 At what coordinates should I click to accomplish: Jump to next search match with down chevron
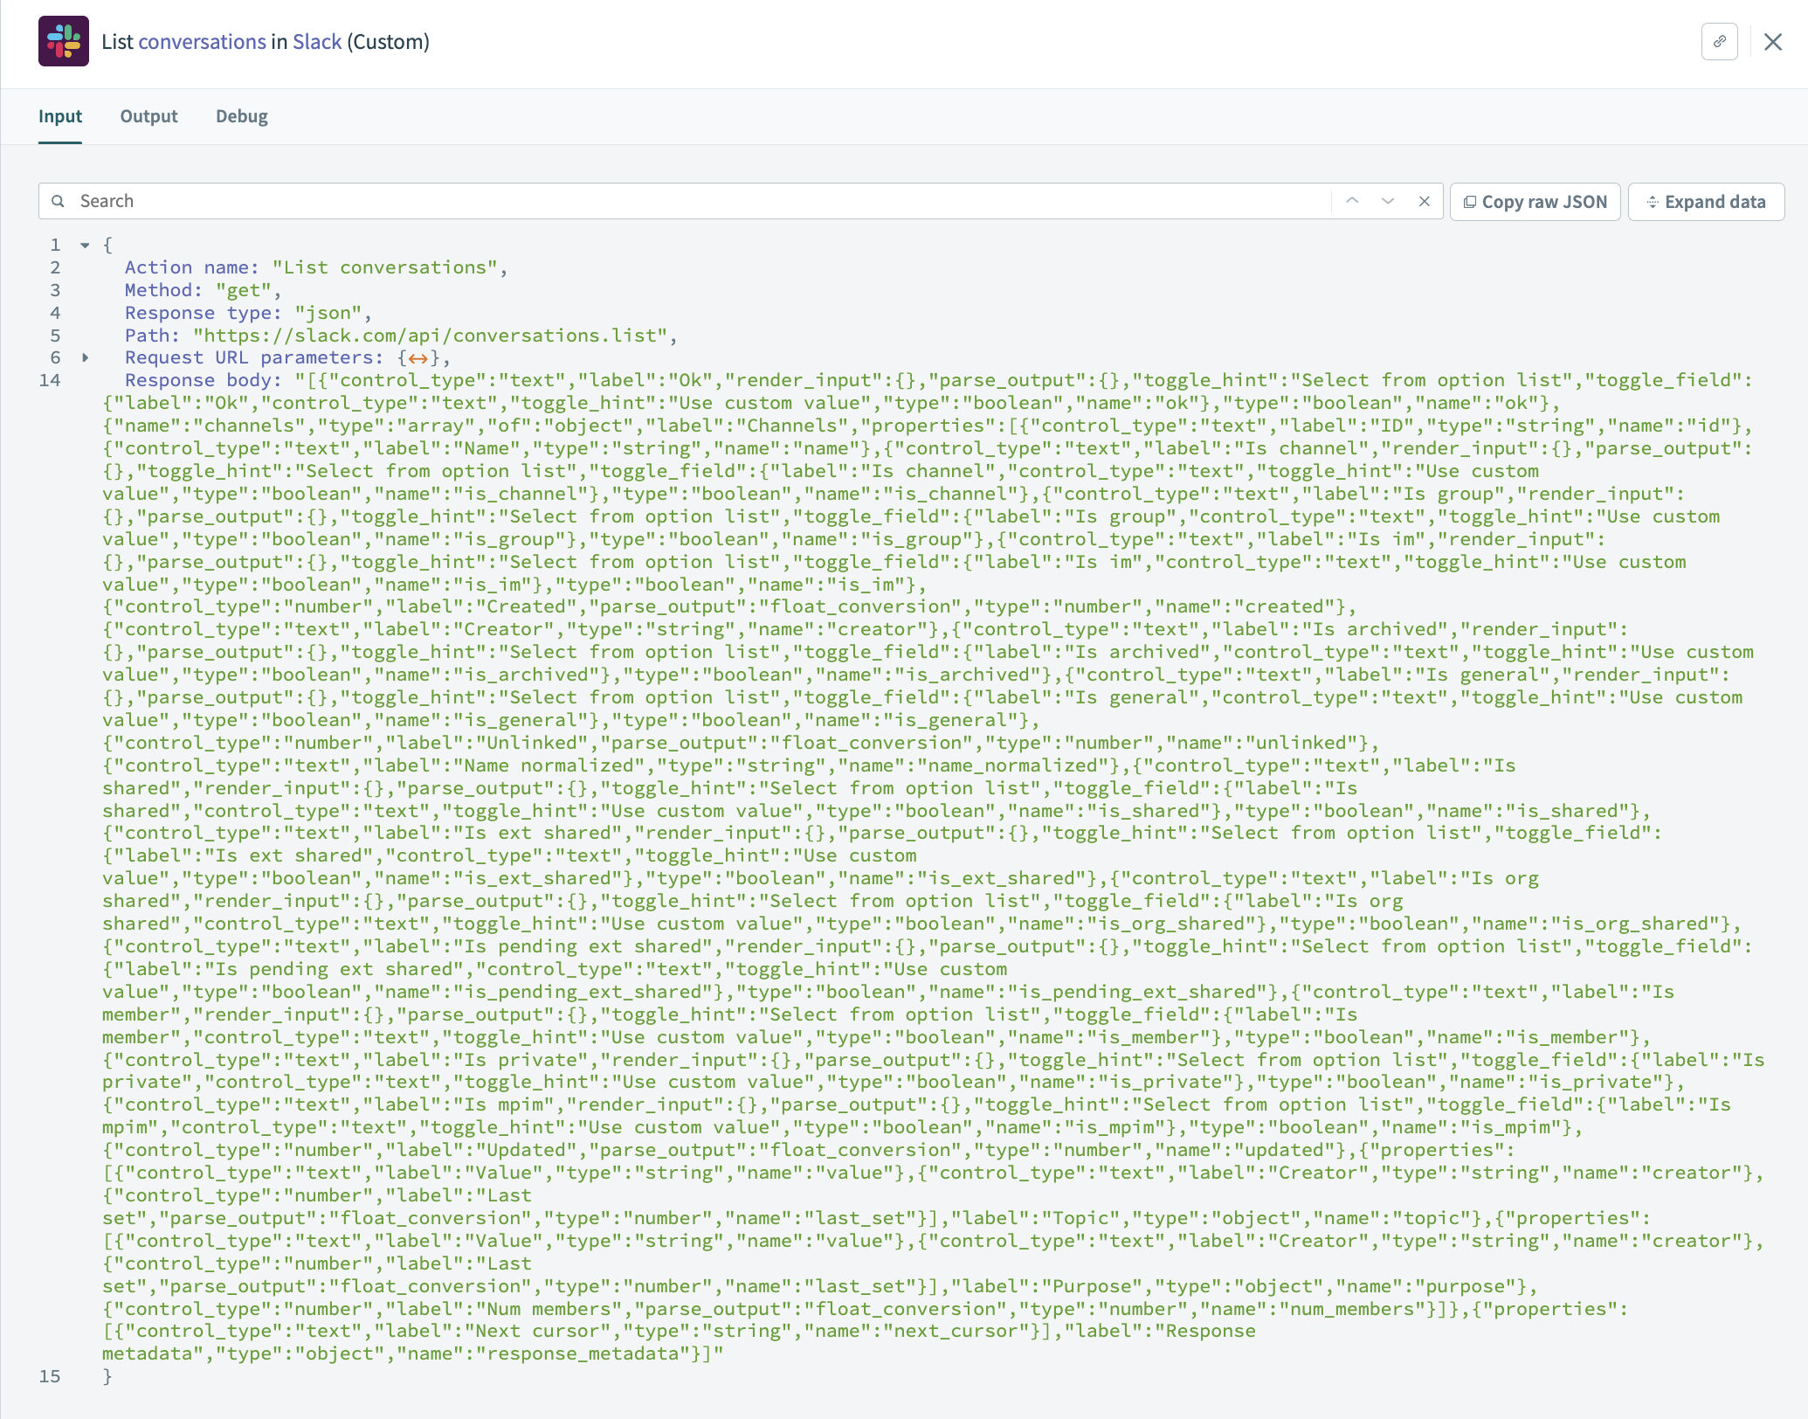(x=1387, y=201)
